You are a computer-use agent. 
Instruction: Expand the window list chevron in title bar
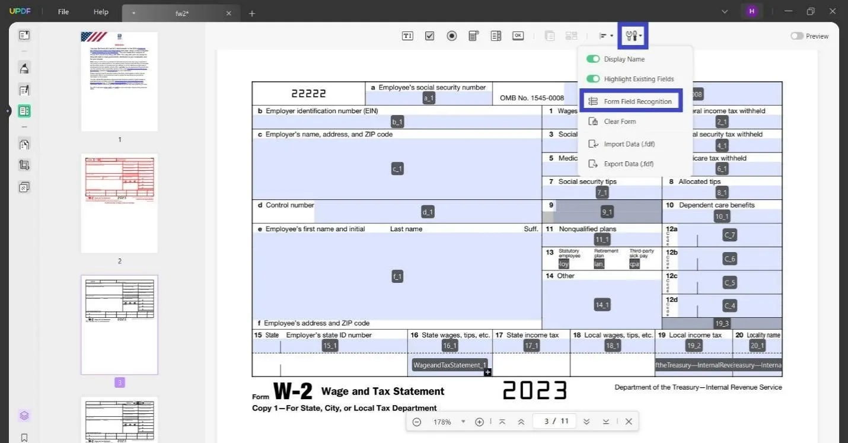coord(725,12)
